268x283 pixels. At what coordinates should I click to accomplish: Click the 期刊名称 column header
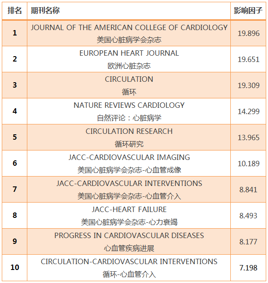[45, 10]
